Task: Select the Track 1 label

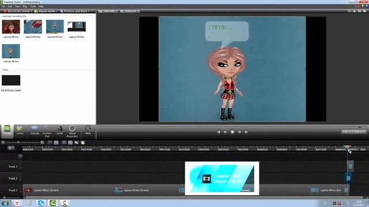Action: (13, 190)
